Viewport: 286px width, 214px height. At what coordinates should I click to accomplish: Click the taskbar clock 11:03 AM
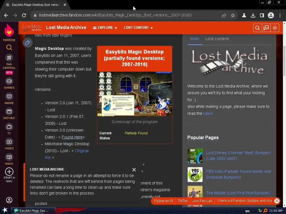(x=276, y=211)
